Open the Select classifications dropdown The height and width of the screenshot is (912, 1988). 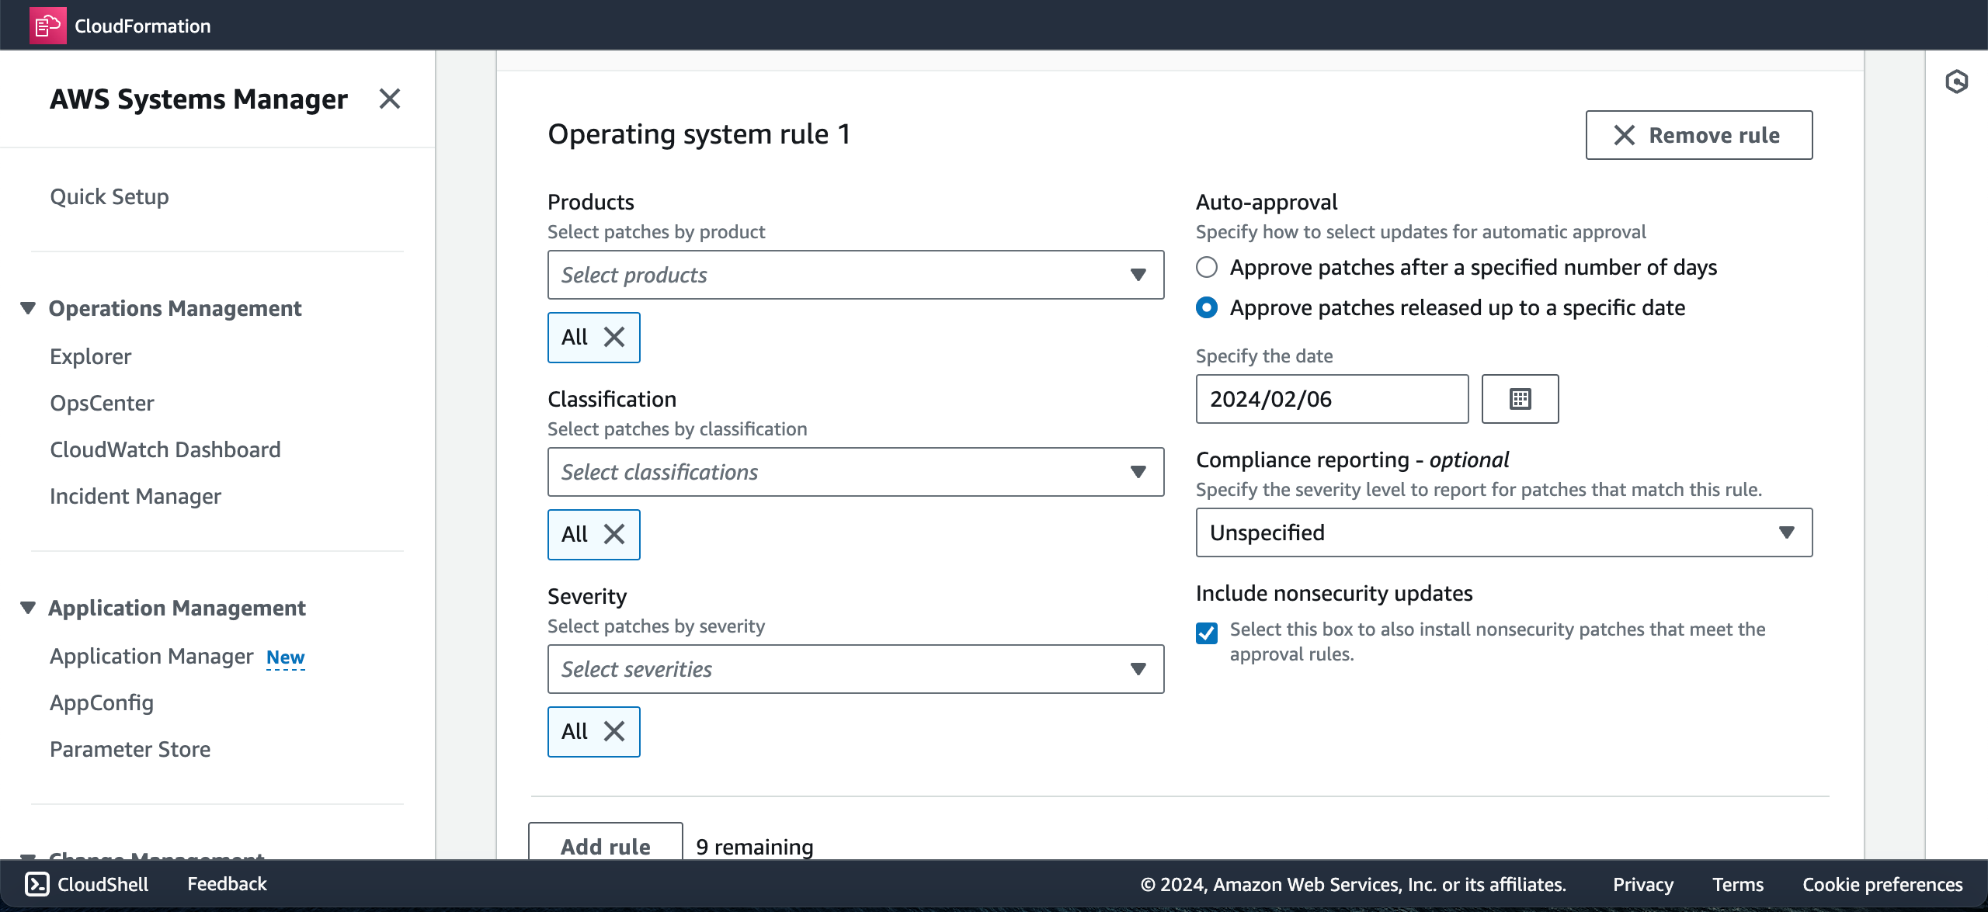(x=856, y=472)
